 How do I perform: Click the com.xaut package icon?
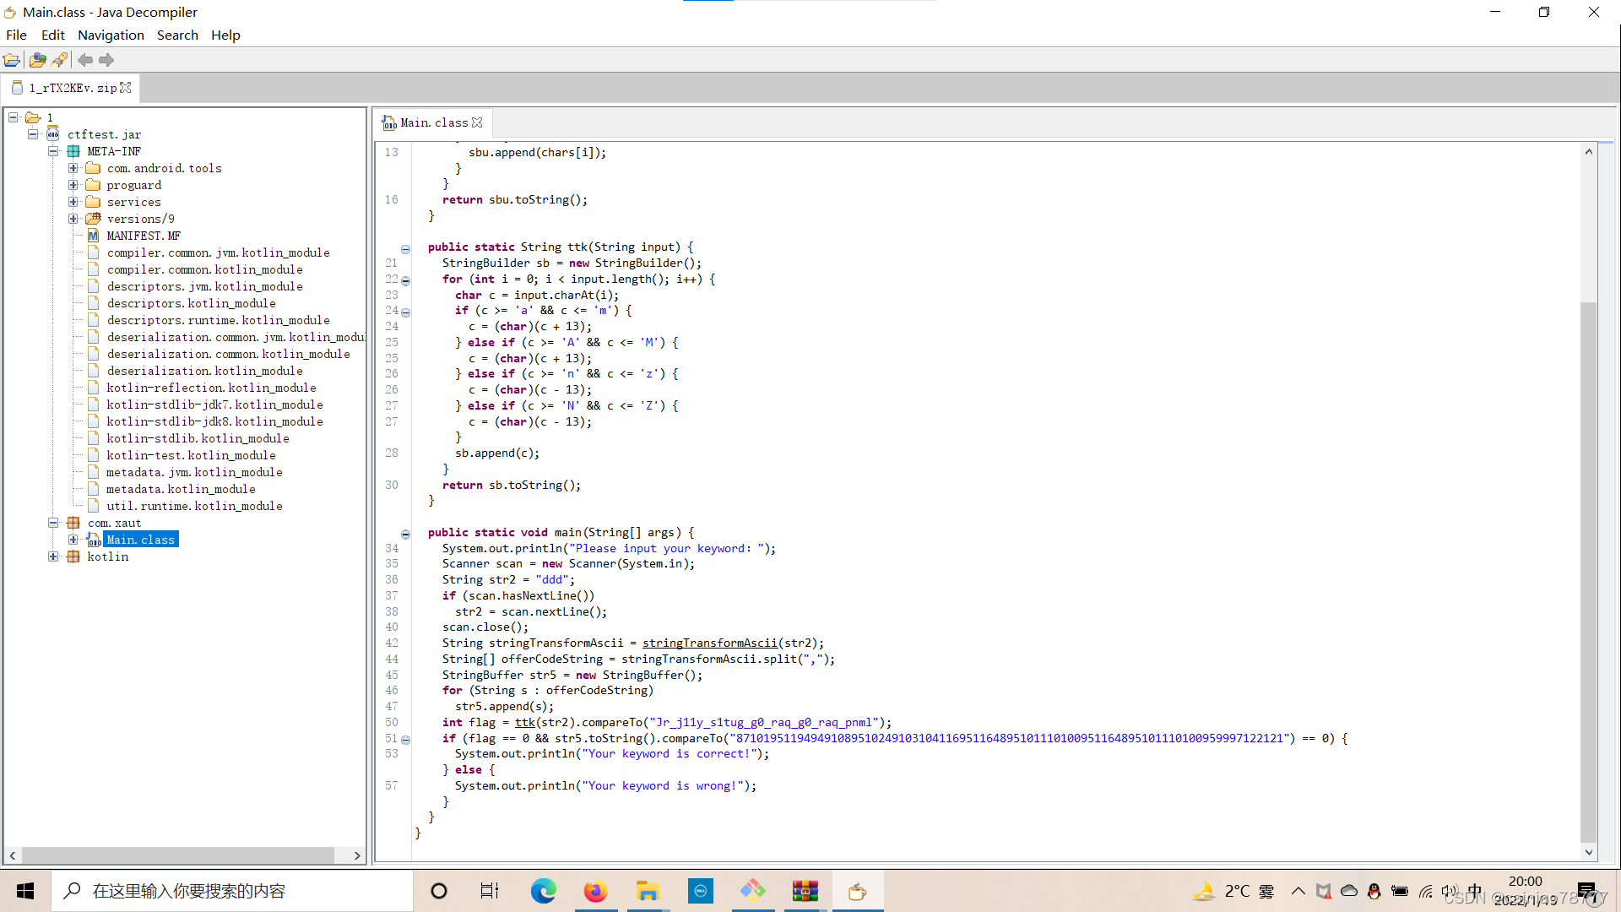[73, 523]
